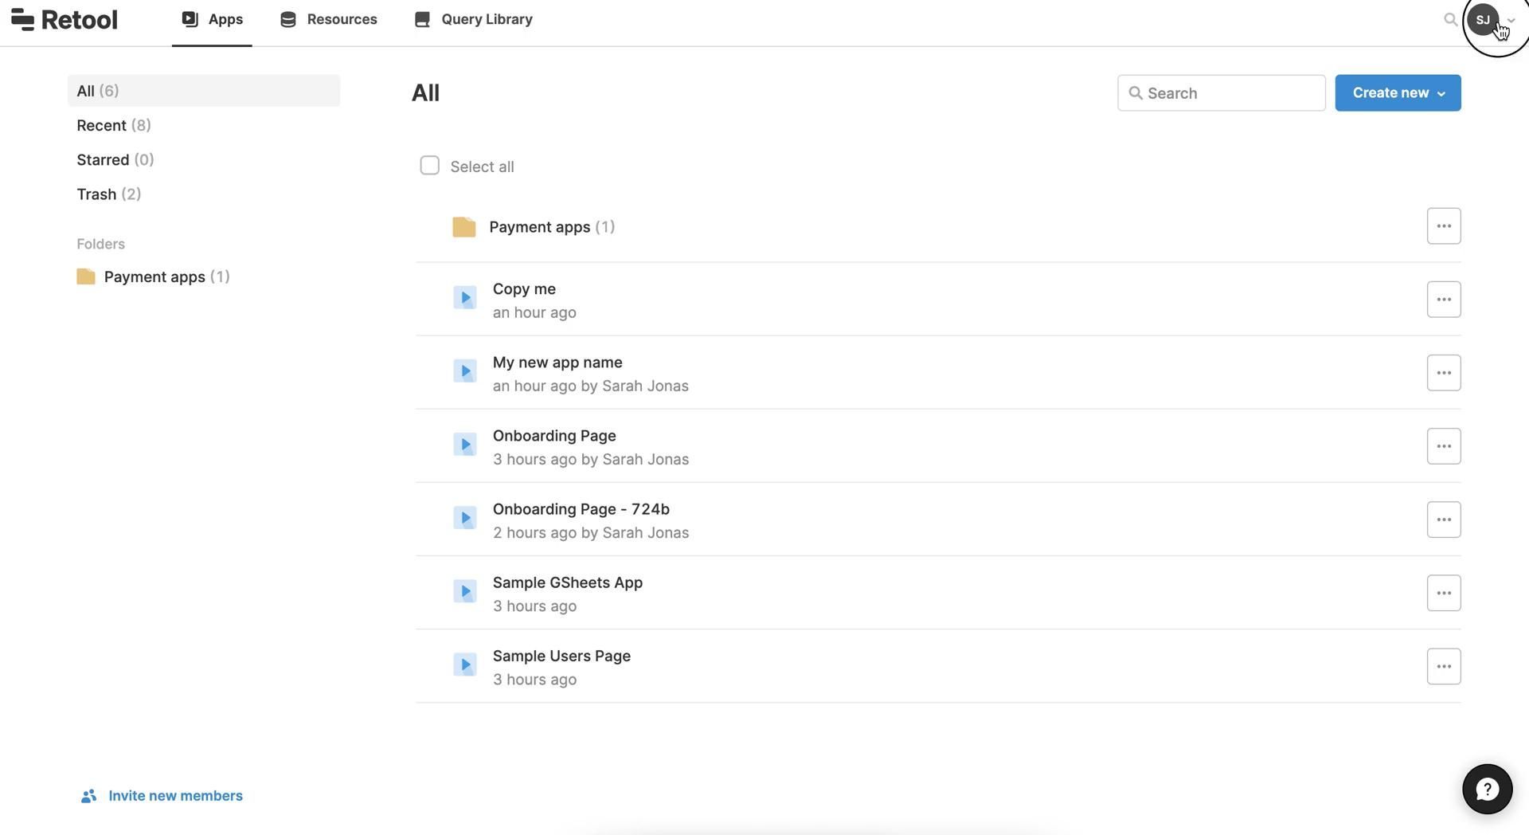Click the header search magnifier icon
The image size is (1529, 835).
(x=1450, y=19)
